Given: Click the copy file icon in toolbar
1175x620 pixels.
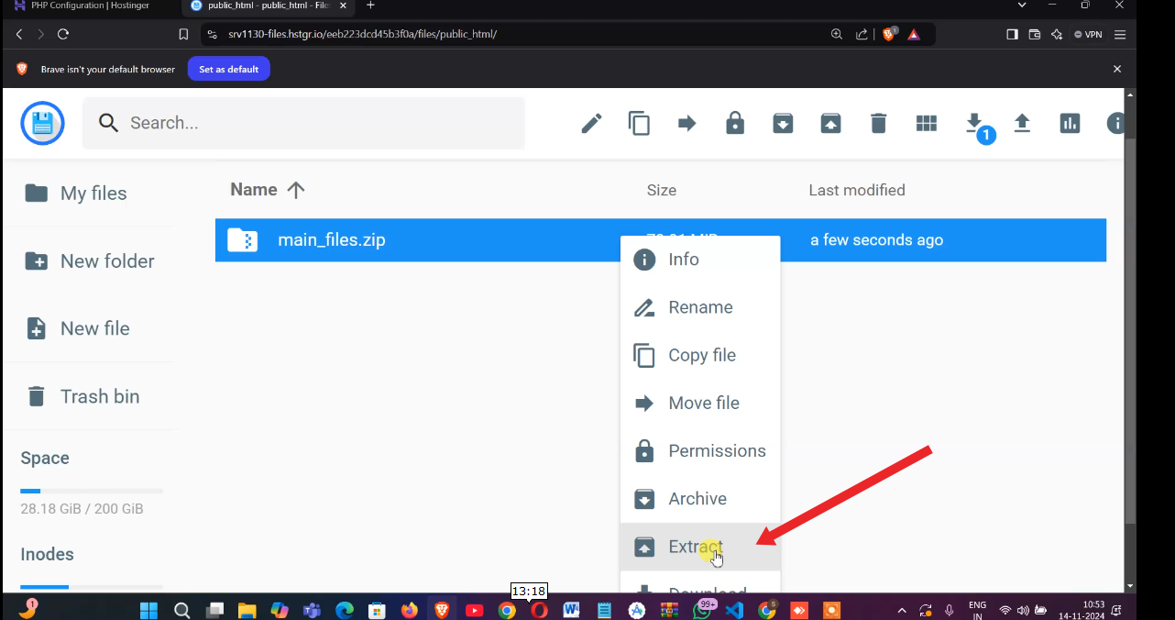Looking at the screenshot, I should (639, 123).
